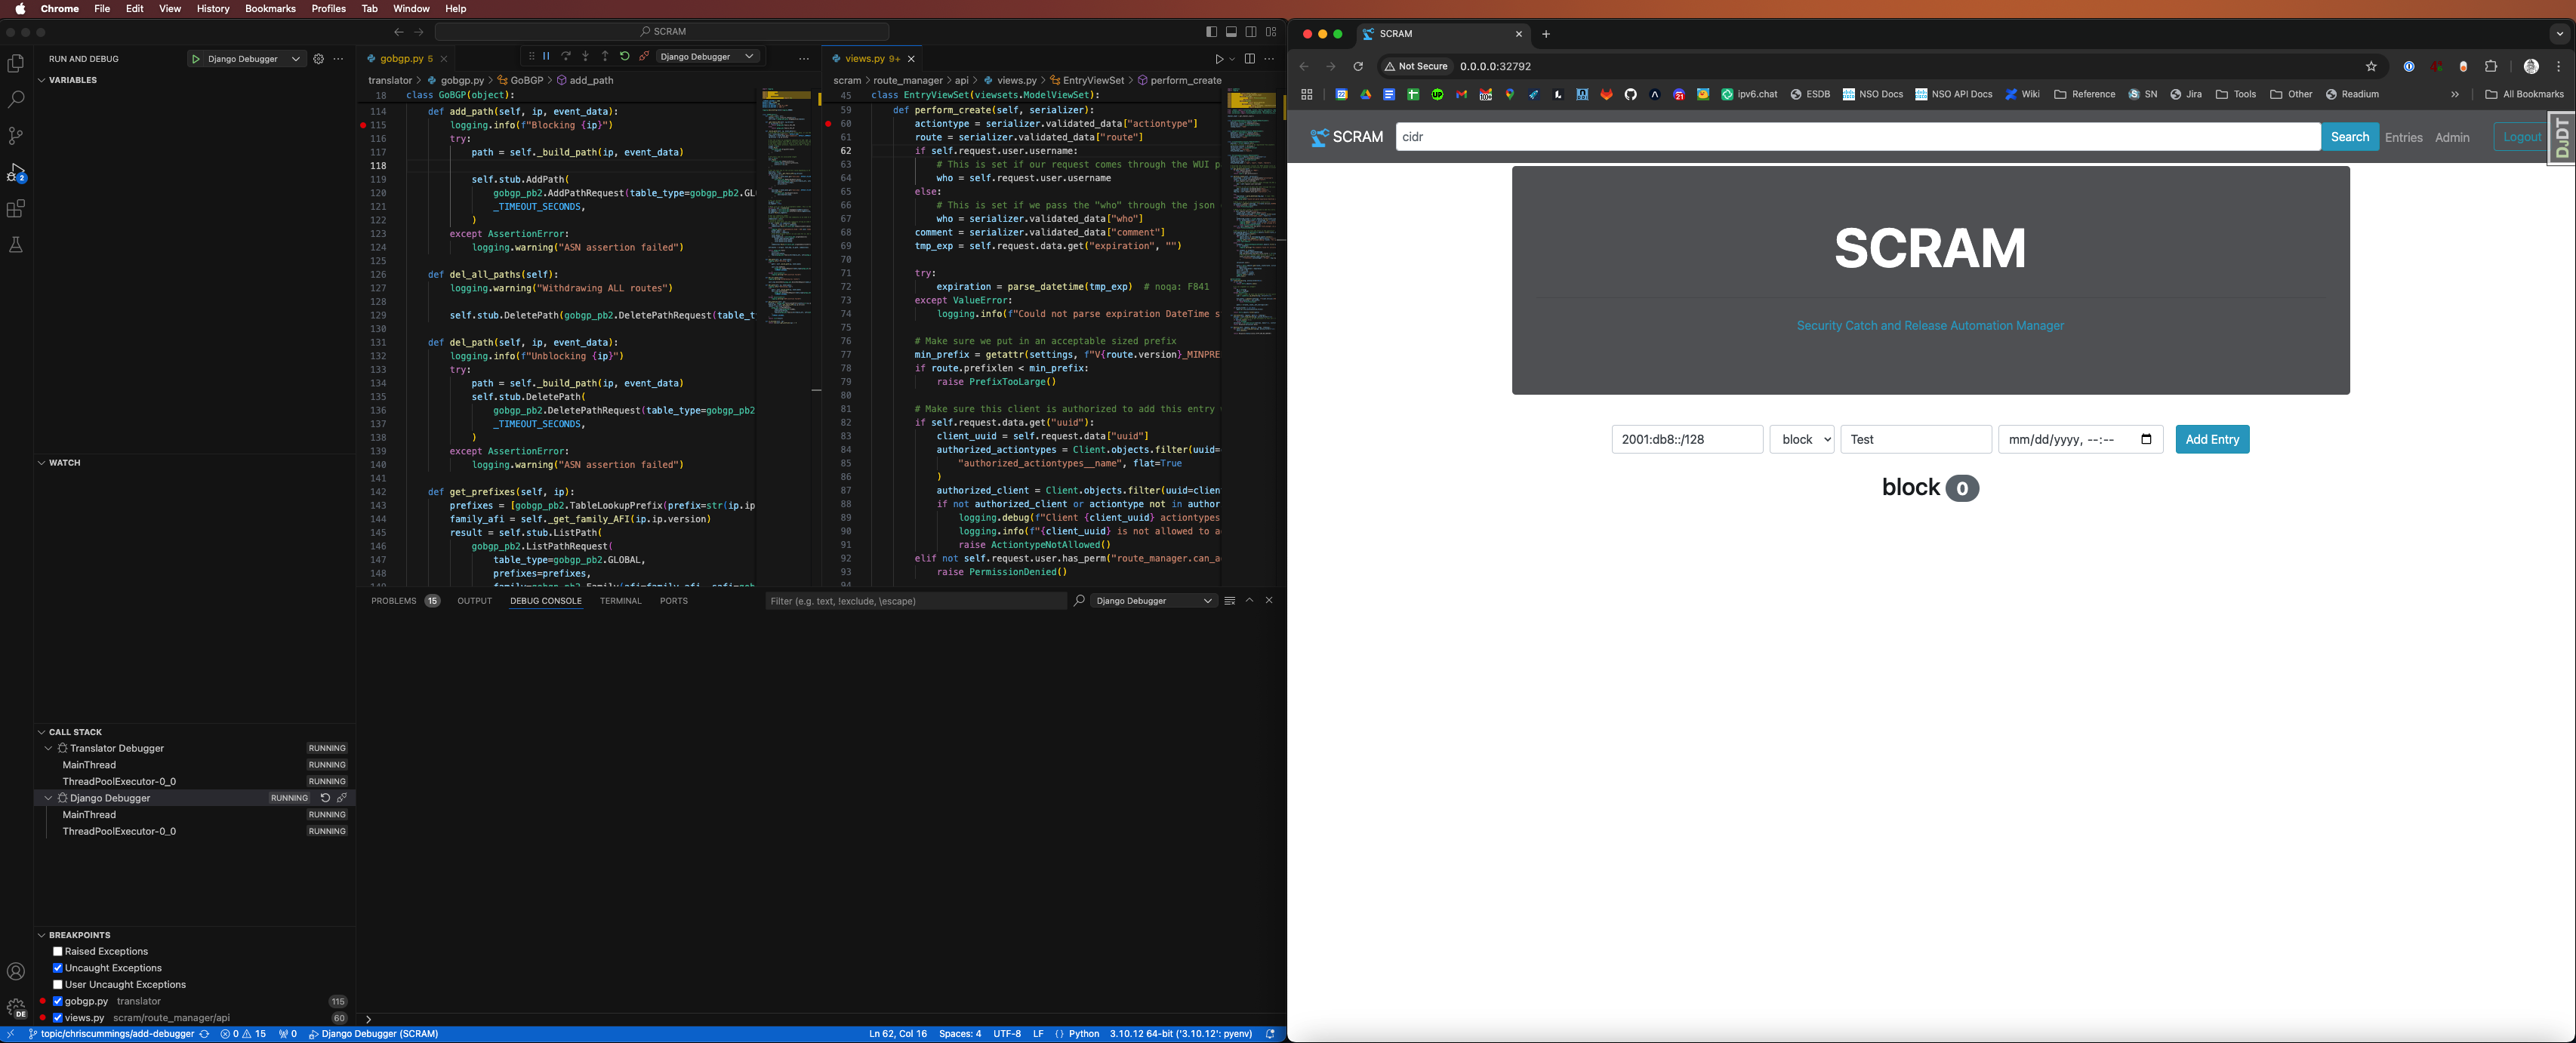Restart Django Debugger in call stack
The image size is (2576, 1043).
(x=325, y=798)
